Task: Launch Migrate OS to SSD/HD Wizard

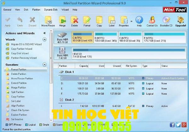Action: pos(26,45)
